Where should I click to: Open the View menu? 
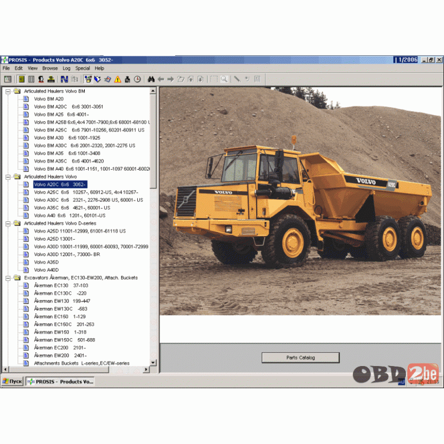pos(32,68)
